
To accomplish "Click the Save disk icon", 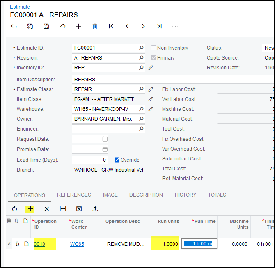I will [46, 26].
